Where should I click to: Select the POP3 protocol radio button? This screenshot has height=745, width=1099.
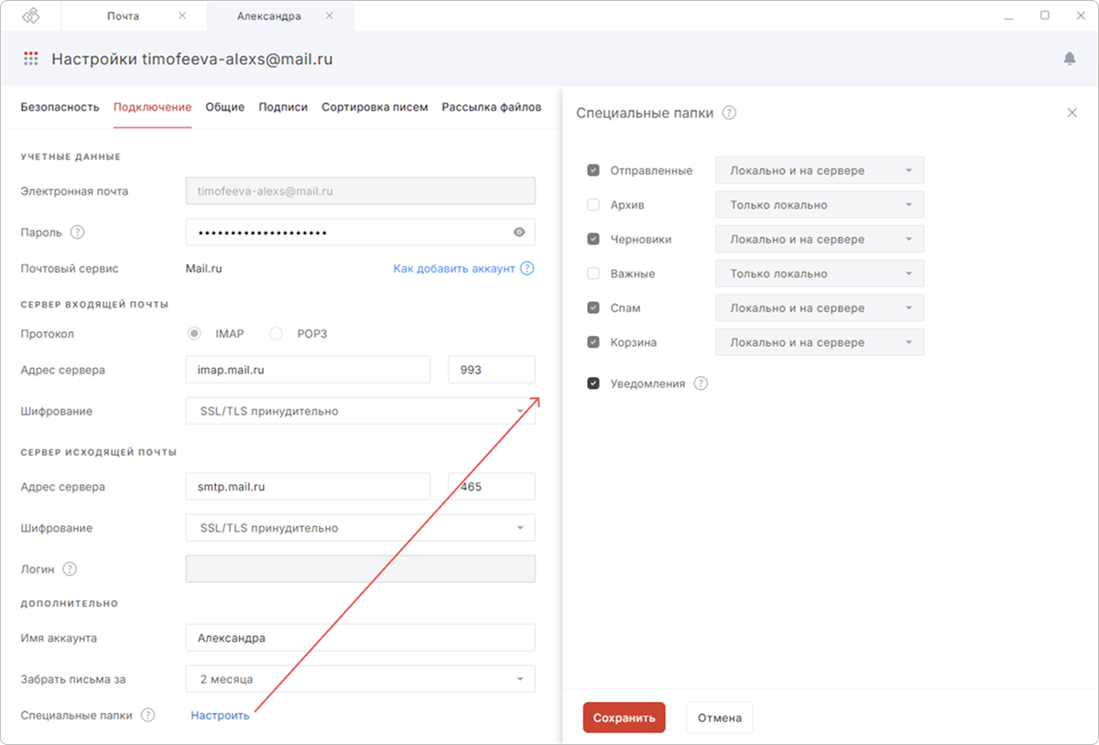point(276,334)
